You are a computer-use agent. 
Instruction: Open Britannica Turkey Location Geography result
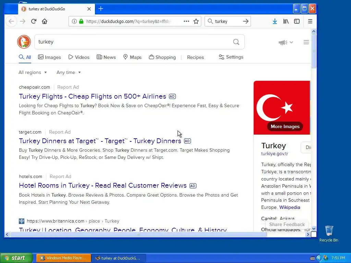pos(123,229)
